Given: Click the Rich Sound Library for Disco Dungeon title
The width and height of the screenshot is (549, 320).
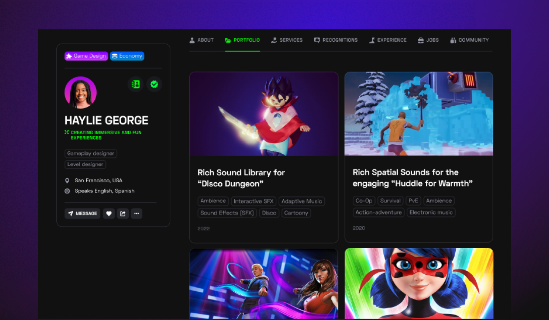Looking at the screenshot, I should point(241,178).
